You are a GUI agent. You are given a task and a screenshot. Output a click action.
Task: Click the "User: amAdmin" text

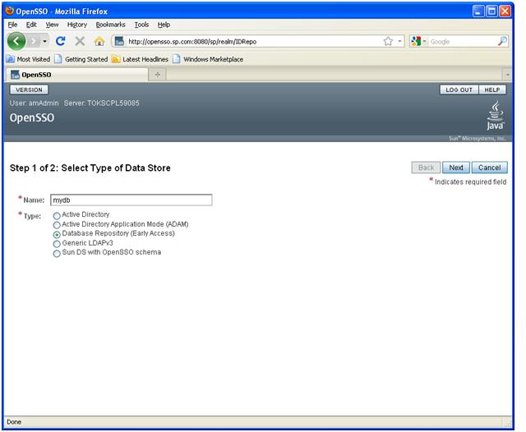coord(34,103)
